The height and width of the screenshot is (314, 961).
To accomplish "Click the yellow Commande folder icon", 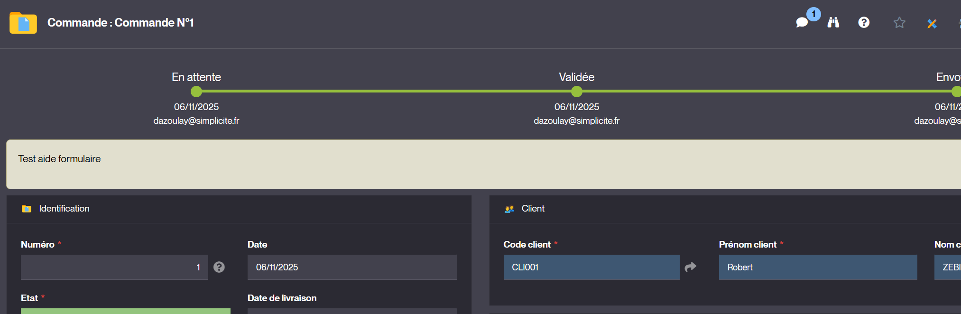I will [23, 23].
